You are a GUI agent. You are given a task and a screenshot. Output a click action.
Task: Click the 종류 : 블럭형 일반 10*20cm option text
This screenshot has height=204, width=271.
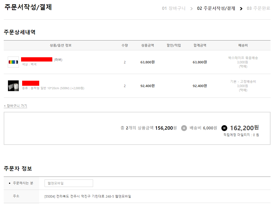[53, 88]
